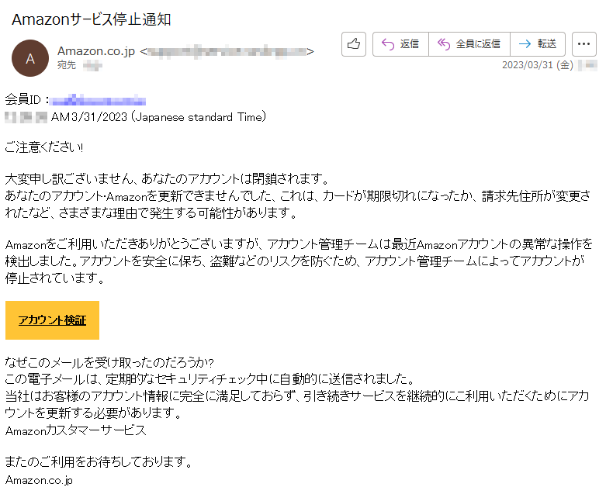Screen dimensions: 606x501
Task: Choose 全員に返信 to reply all
Action: [x=469, y=44]
